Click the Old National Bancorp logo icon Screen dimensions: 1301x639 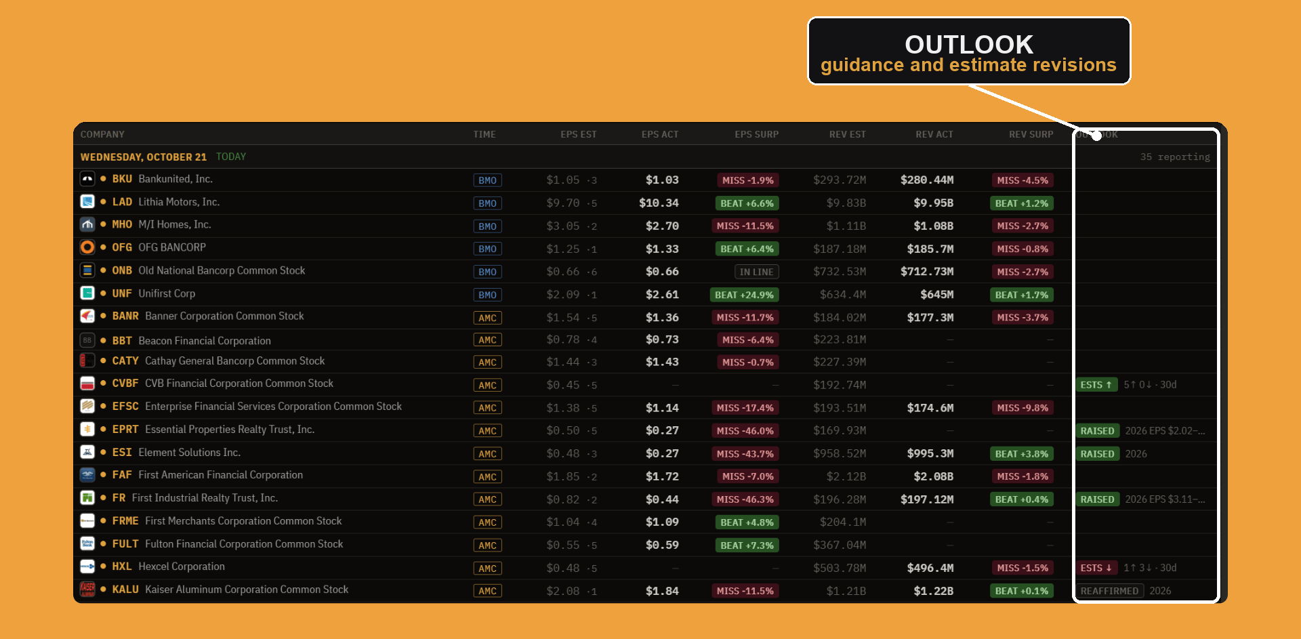pyautogui.click(x=87, y=270)
